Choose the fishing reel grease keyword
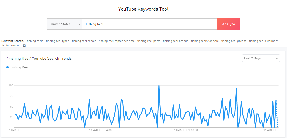This screenshot has width=287, height=138. pos(234,41)
